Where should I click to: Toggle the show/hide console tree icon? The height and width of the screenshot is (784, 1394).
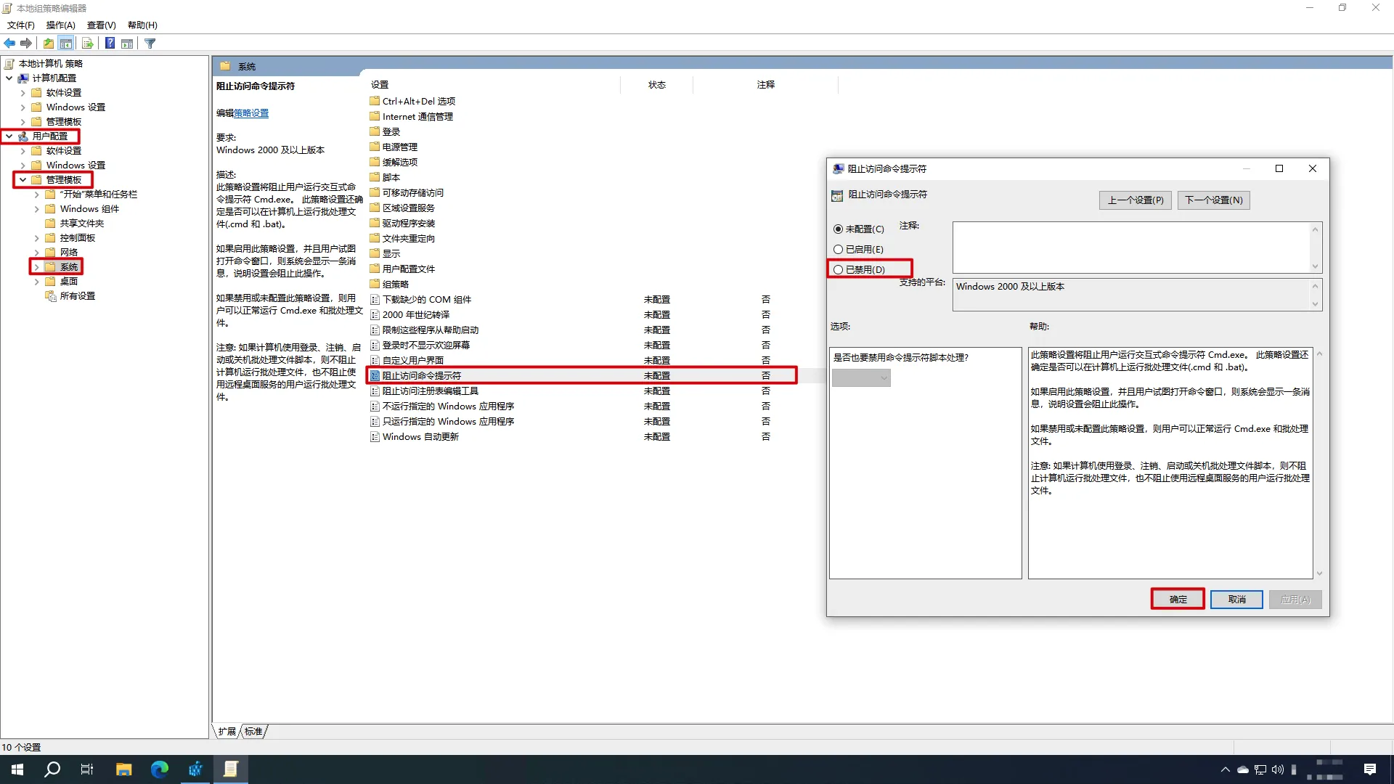coord(66,44)
